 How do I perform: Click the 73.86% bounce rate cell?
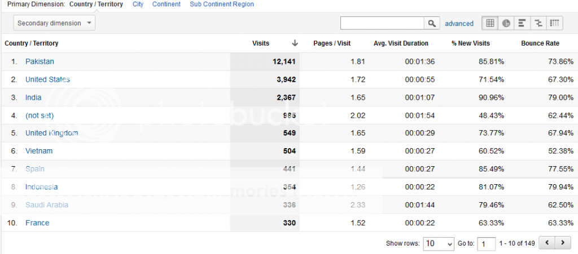coord(561,61)
